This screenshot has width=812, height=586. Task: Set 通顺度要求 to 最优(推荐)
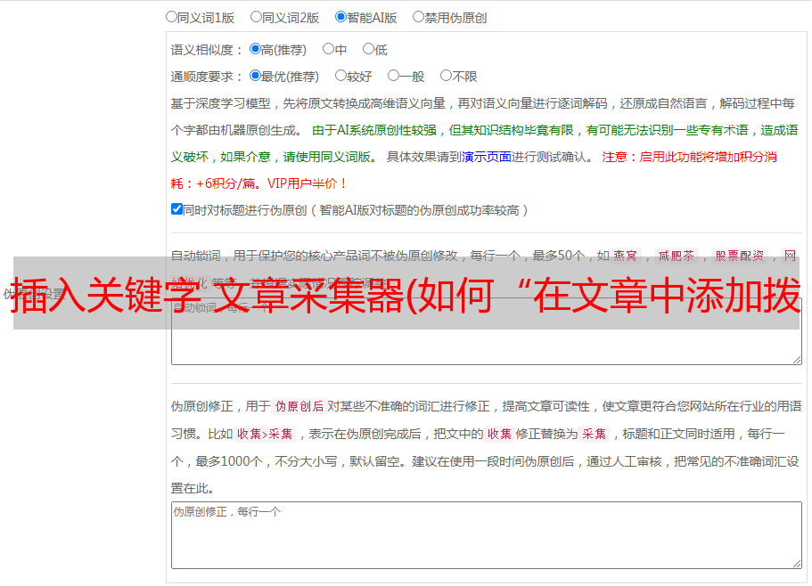click(255, 76)
